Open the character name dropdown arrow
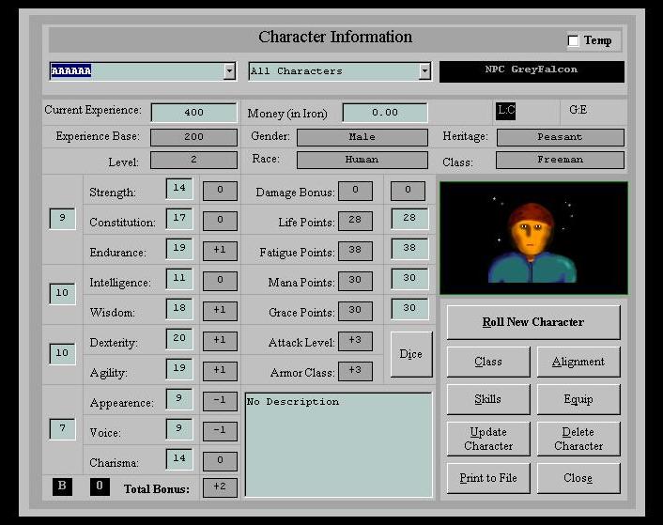Image resolution: width=663 pixels, height=525 pixels. pos(230,71)
